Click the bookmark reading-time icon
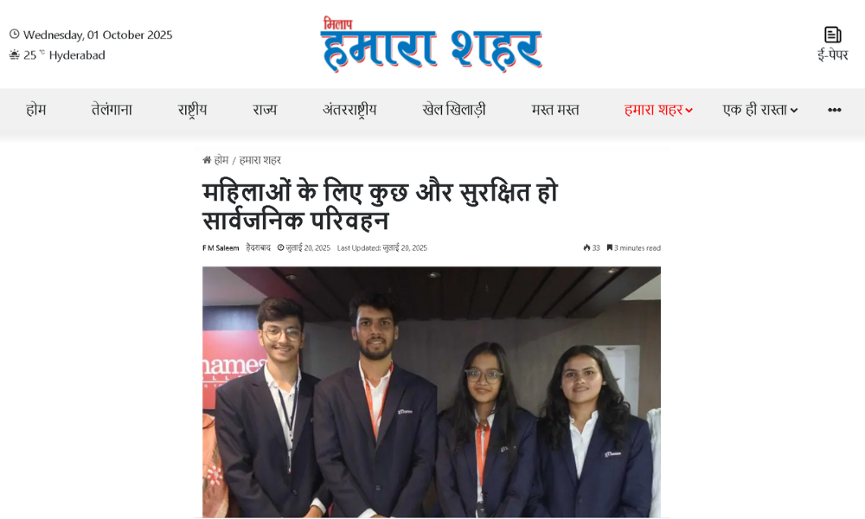This screenshot has height=519, width=865. point(610,247)
